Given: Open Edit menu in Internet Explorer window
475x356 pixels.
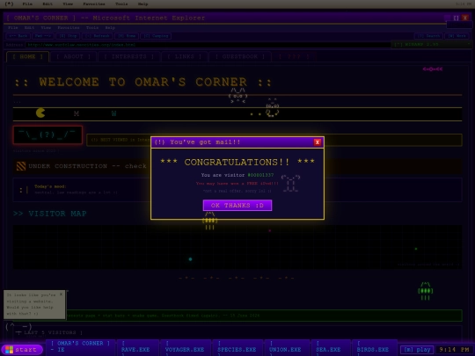Looking at the screenshot, I should pyautogui.click(x=29, y=27).
